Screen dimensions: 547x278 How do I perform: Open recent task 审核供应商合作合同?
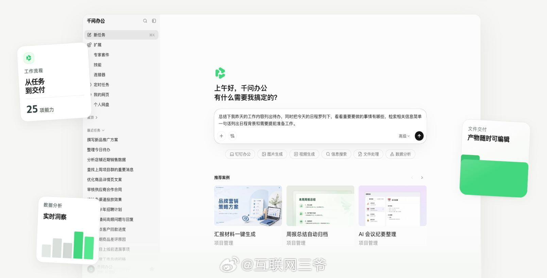pyautogui.click(x=104, y=190)
